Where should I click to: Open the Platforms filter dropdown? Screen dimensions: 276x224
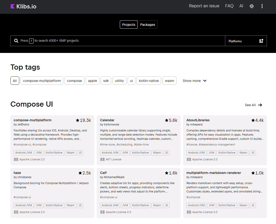246,41
